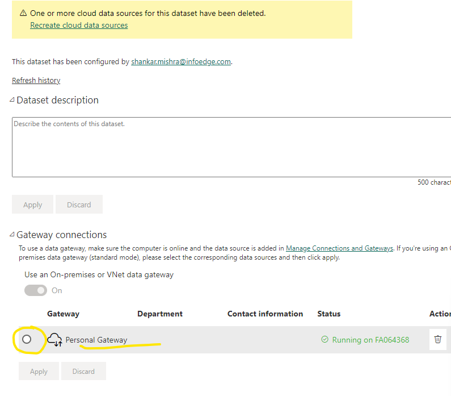This screenshot has height=396, width=451.
Task: Click Apply under Dataset description
Action: coord(32,205)
